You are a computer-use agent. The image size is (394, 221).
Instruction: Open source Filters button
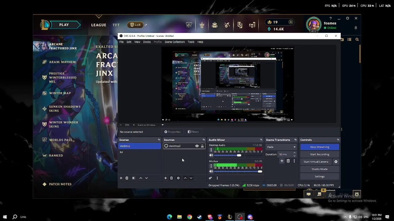pyautogui.click(x=193, y=132)
